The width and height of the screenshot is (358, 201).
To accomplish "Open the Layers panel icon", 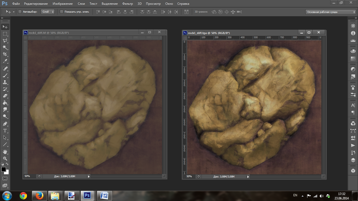I will (353, 160).
